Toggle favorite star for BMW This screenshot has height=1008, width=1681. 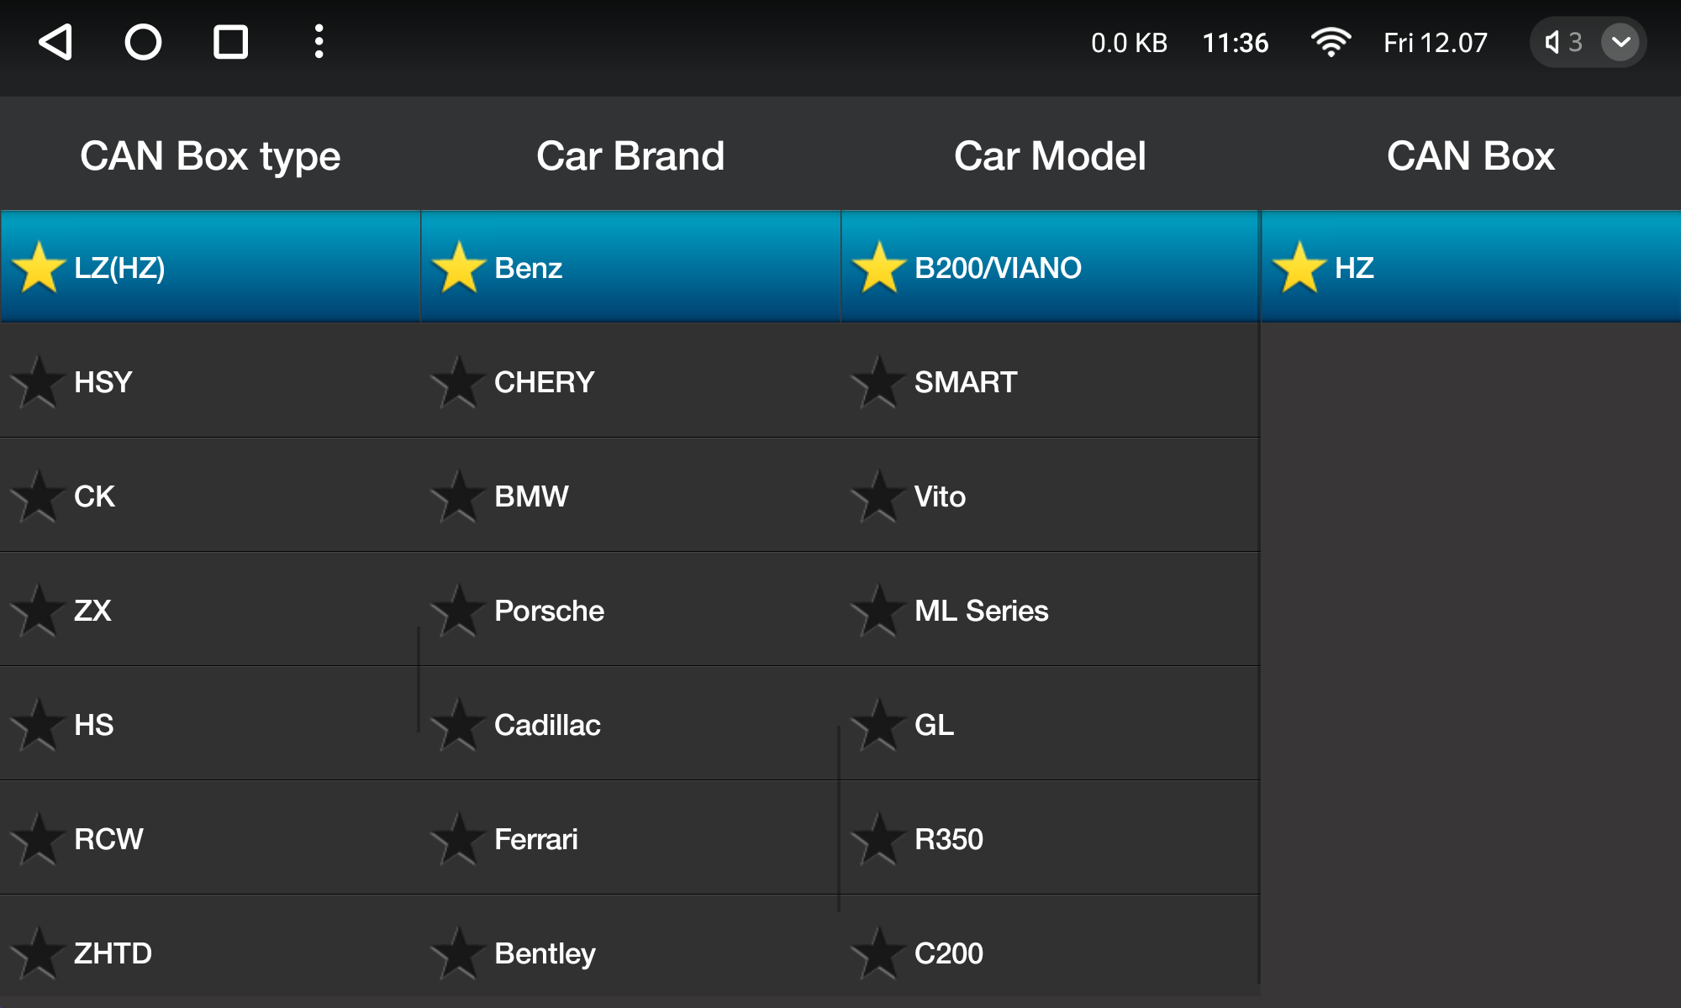pyautogui.click(x=458, y=496)
